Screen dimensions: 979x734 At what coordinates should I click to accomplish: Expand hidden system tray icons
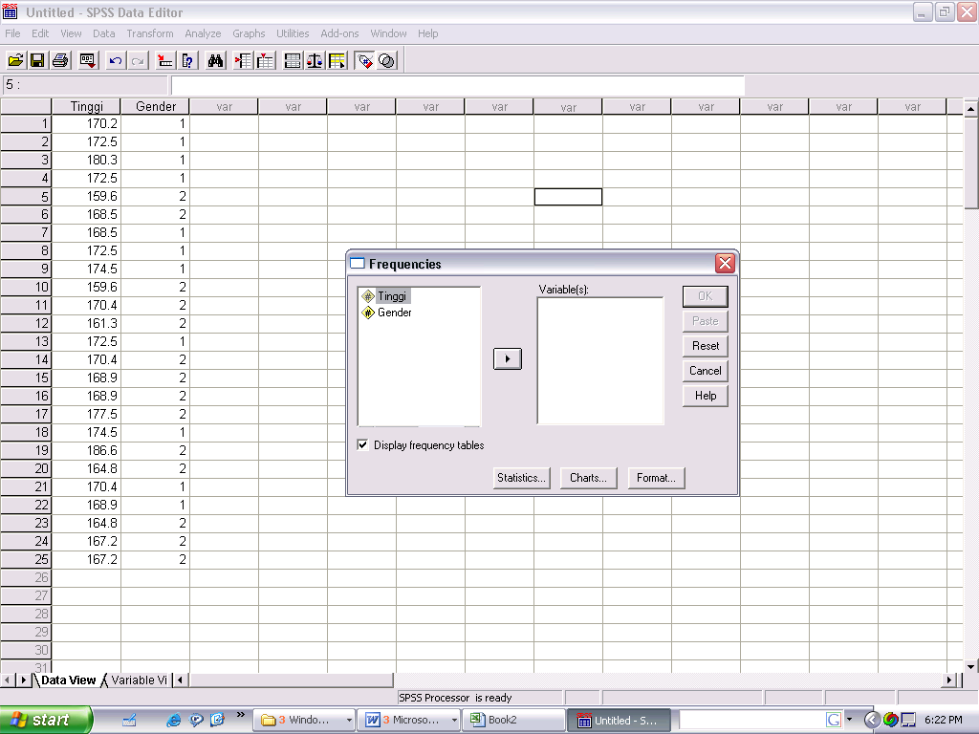872,720
